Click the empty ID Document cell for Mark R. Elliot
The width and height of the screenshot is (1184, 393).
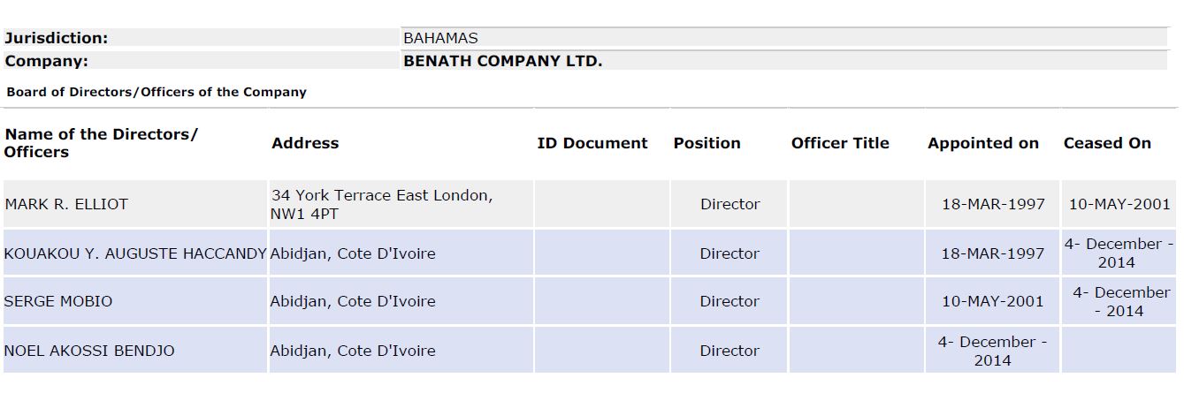point(601,204)
